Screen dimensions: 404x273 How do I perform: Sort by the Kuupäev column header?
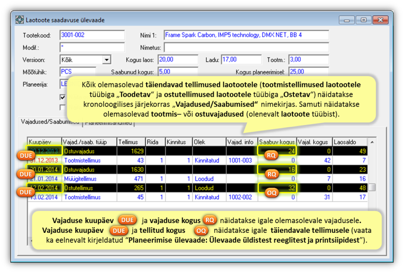point(44,142)
